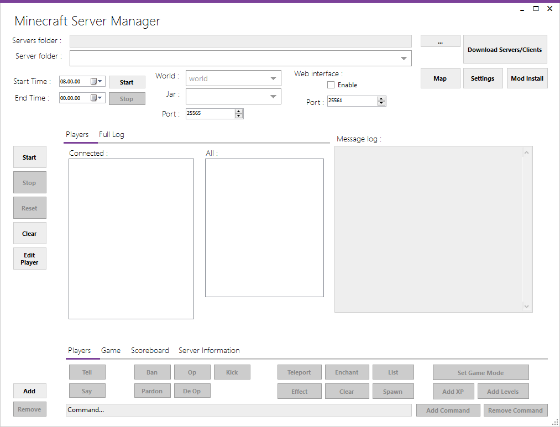Open the Scoreboard tab
The width and height of the screenshot is (560, 427).
[x=150, y=350]
